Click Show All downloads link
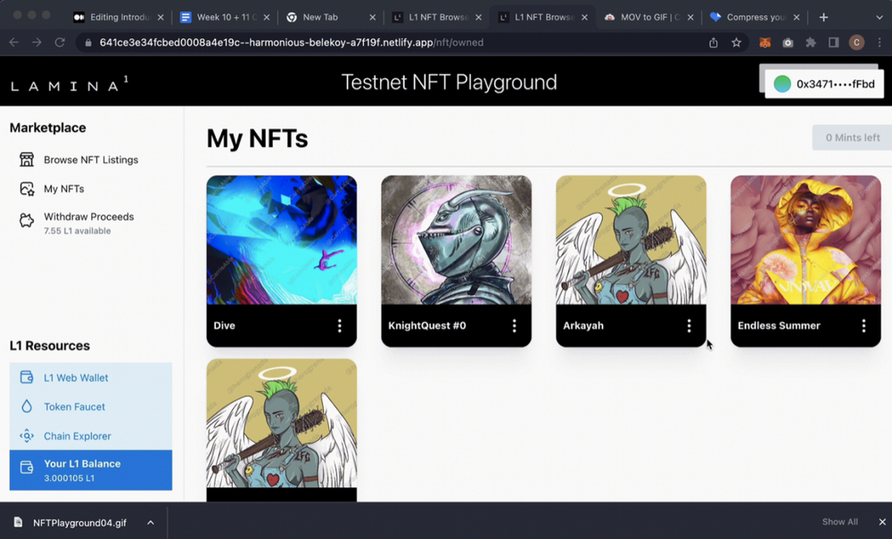892x539 pixels. pyautogui.click(x=839, y=522)
